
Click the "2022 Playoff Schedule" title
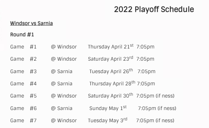coord(154,9)
